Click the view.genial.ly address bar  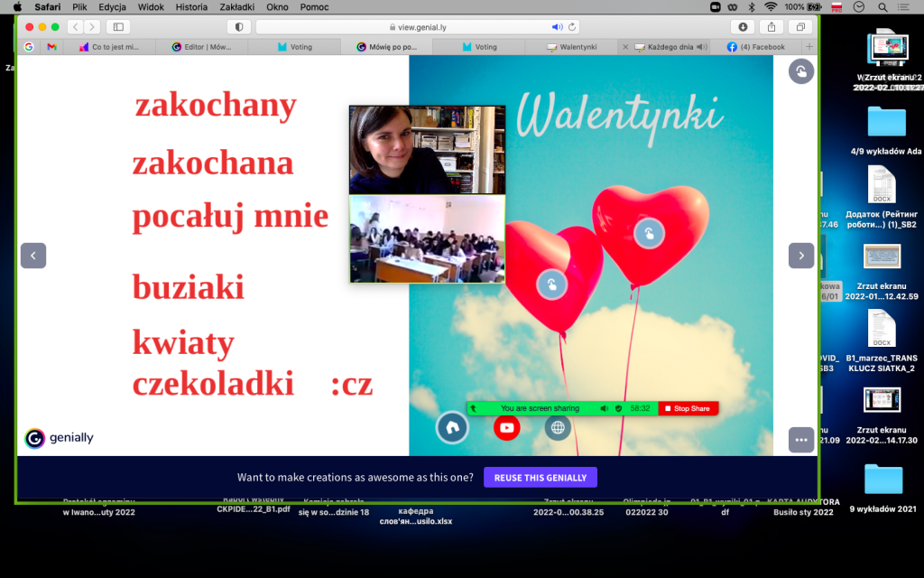coord(417,27)
